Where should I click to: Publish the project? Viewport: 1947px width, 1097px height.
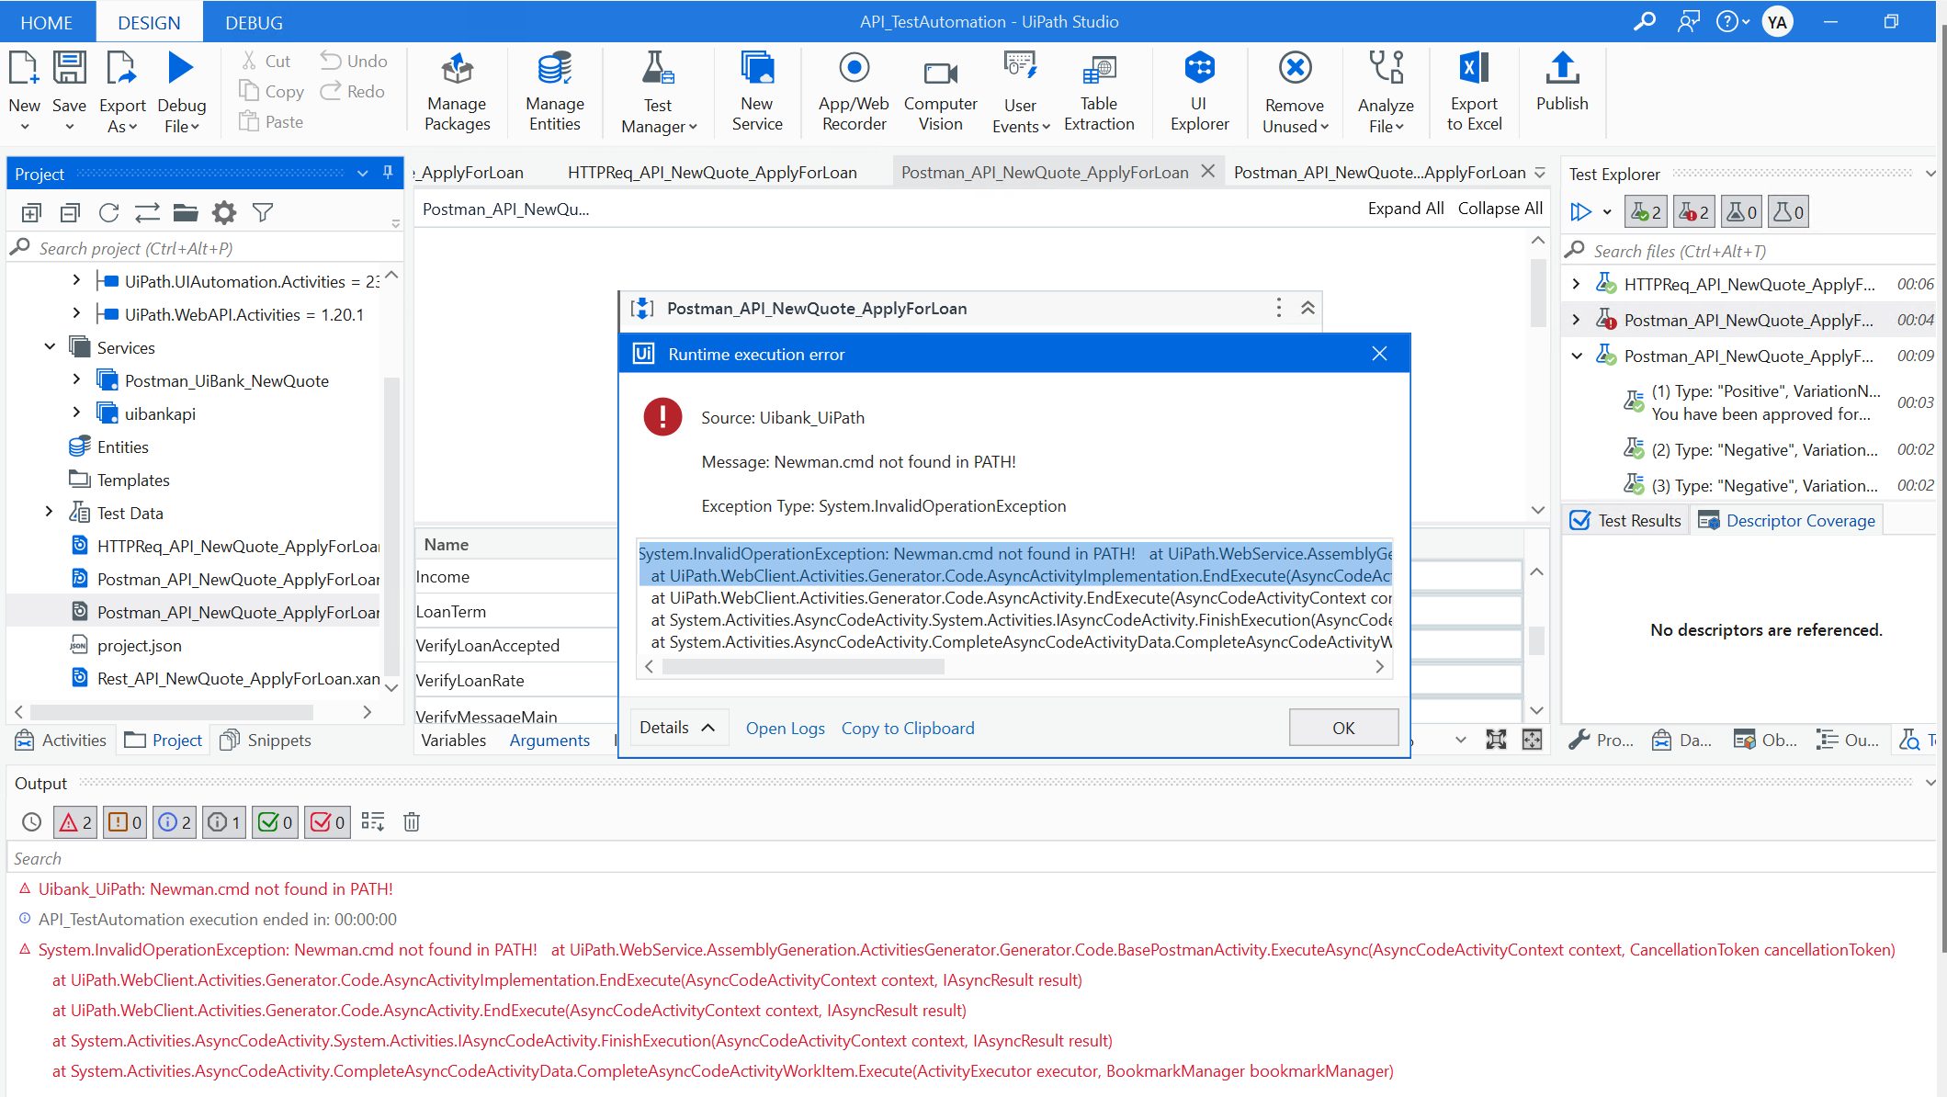coord(1562,83)
